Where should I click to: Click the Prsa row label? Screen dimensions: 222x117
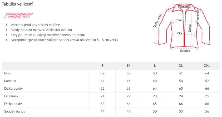(x=7, y=73)
